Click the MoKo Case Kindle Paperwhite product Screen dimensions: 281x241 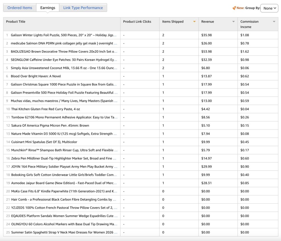pyautogui.click(x=64, y=191)
